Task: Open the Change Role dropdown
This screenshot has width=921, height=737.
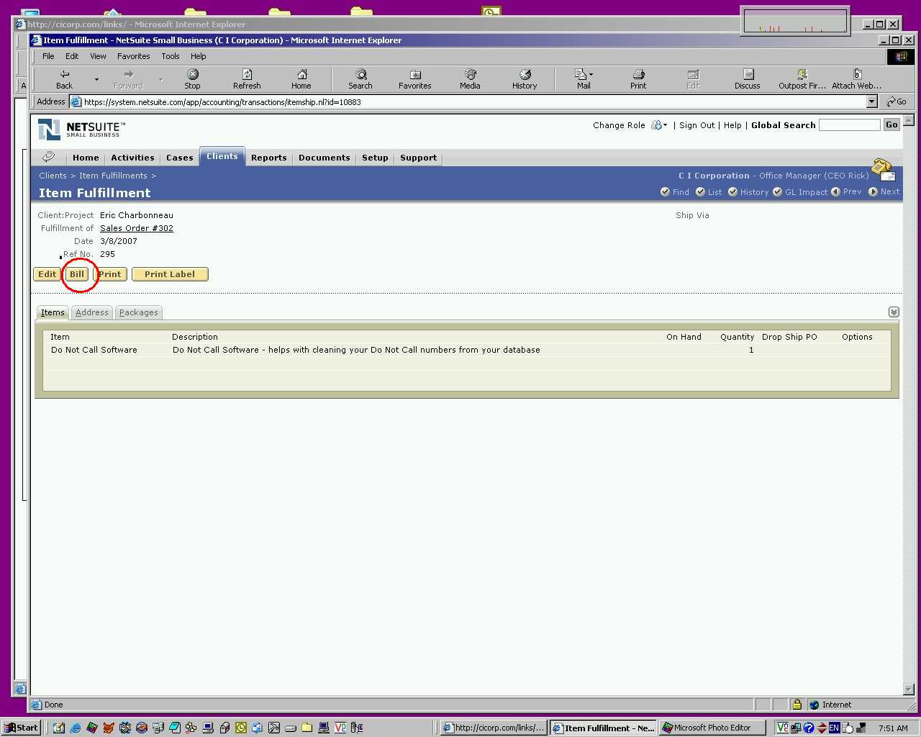Action: pos(659,125)
